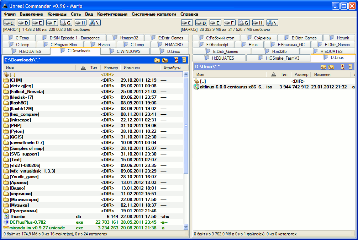Open the Конфигурация menu
Viewport: 358px width, 240px height.
(x=112, y=14)
